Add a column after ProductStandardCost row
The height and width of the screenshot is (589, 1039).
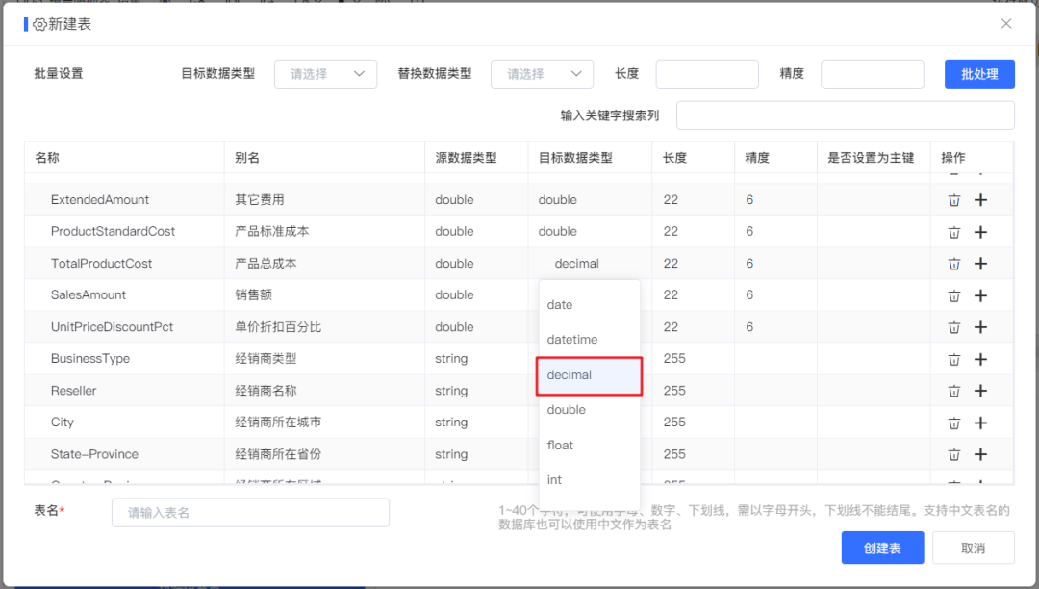click(x=980, y=231)
